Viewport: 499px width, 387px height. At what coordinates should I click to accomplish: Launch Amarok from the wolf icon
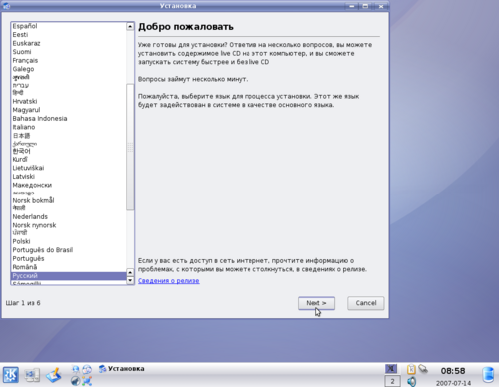(76, 381)
